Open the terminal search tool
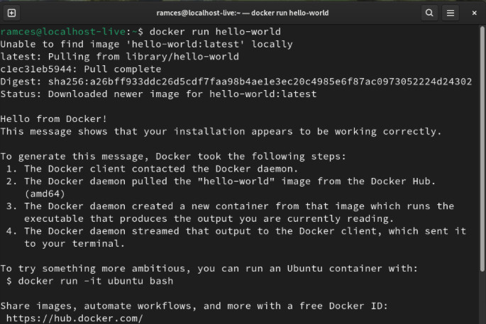The width and height of the screenshot is (486, 324). click(x=429, y=13)
